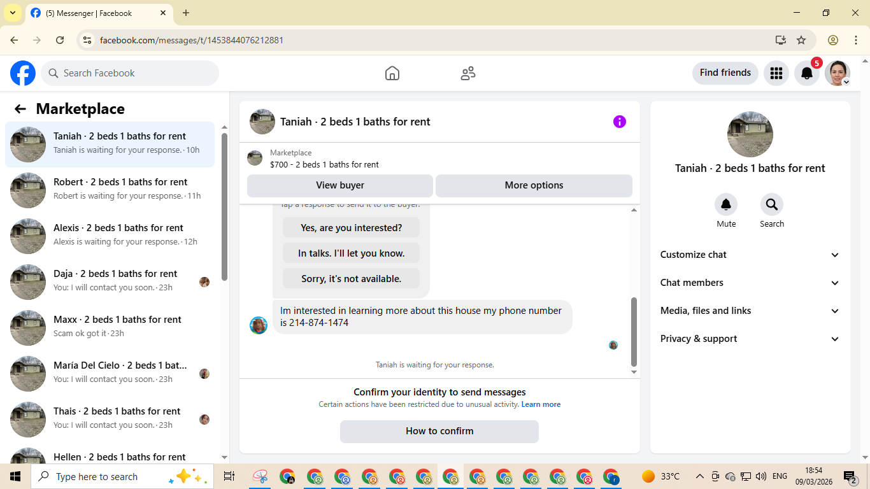Open the account profile picture menu
This screenshot has height=489, width=870.
click(837, 73)
